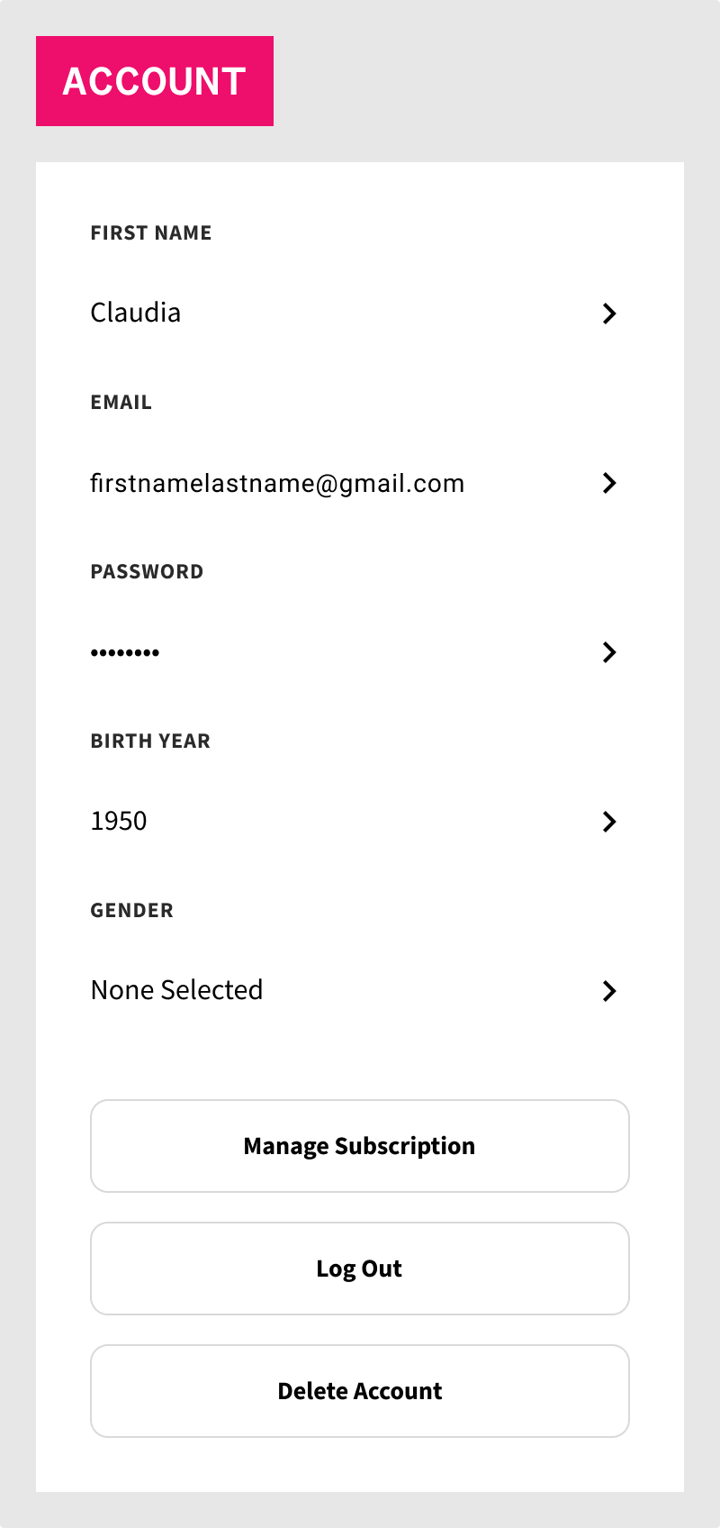Choose the birth year value 1950
The height and width of the screenshot is (1528, 720).
119,821
